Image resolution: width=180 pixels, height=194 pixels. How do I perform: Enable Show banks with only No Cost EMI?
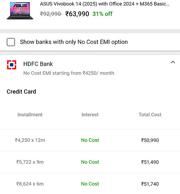(x=11, y=42)
